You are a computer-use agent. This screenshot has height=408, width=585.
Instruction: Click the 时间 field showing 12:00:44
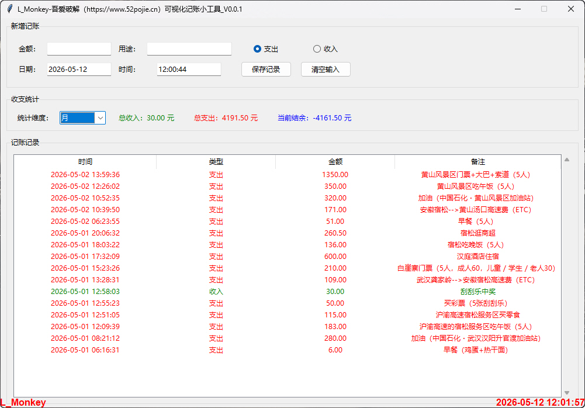click(189, 70)
